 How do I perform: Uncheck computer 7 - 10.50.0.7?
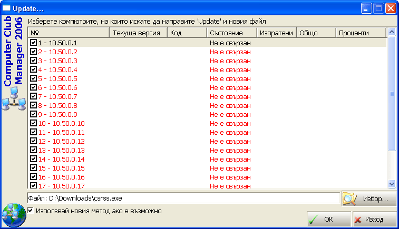click(x=33, y=96)
